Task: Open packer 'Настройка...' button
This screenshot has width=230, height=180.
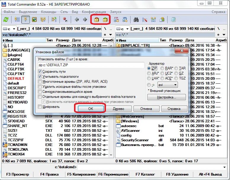Action: pyautogui.click(x=166, y=97)
